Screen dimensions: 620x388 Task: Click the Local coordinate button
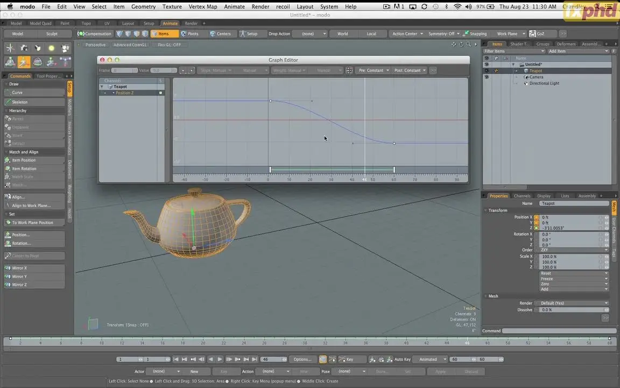click(x=371, y=33)
